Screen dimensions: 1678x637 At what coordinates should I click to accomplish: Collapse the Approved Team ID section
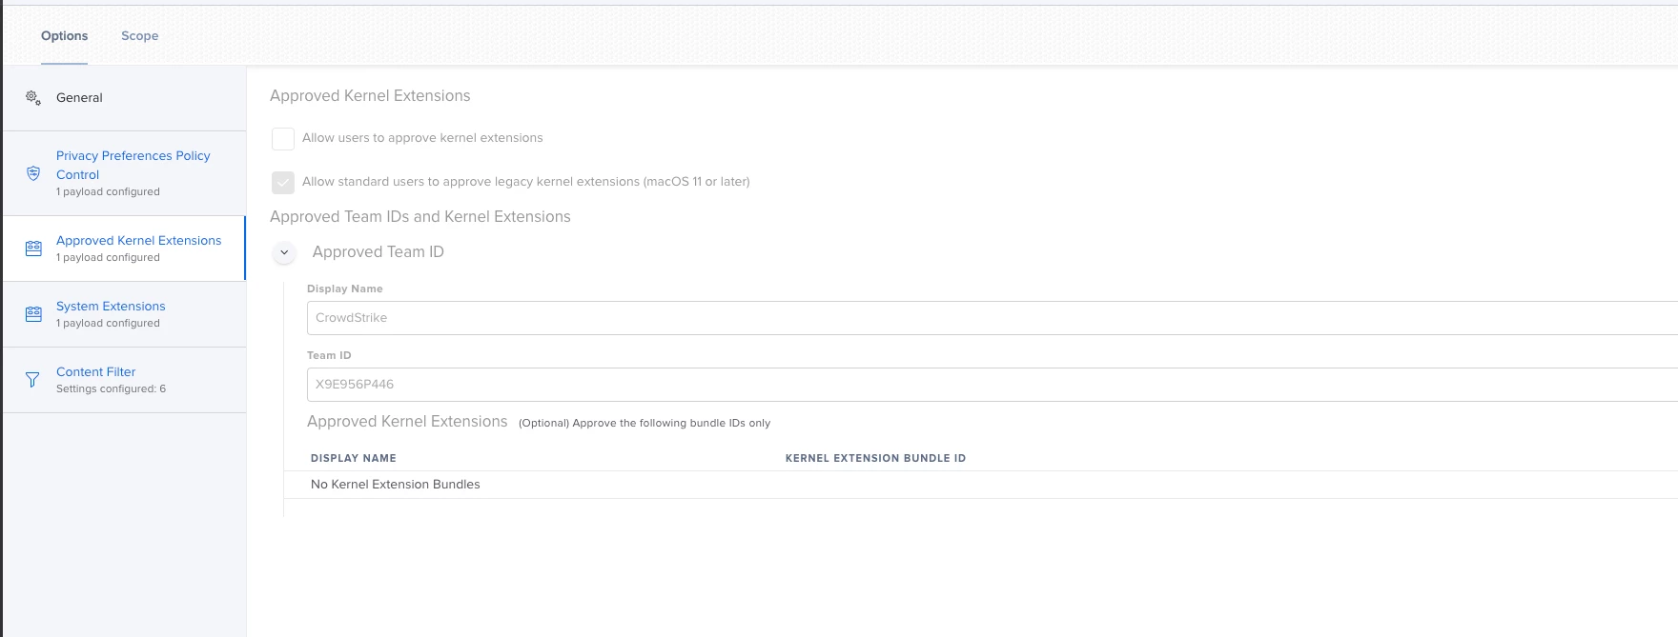(284, 252)
